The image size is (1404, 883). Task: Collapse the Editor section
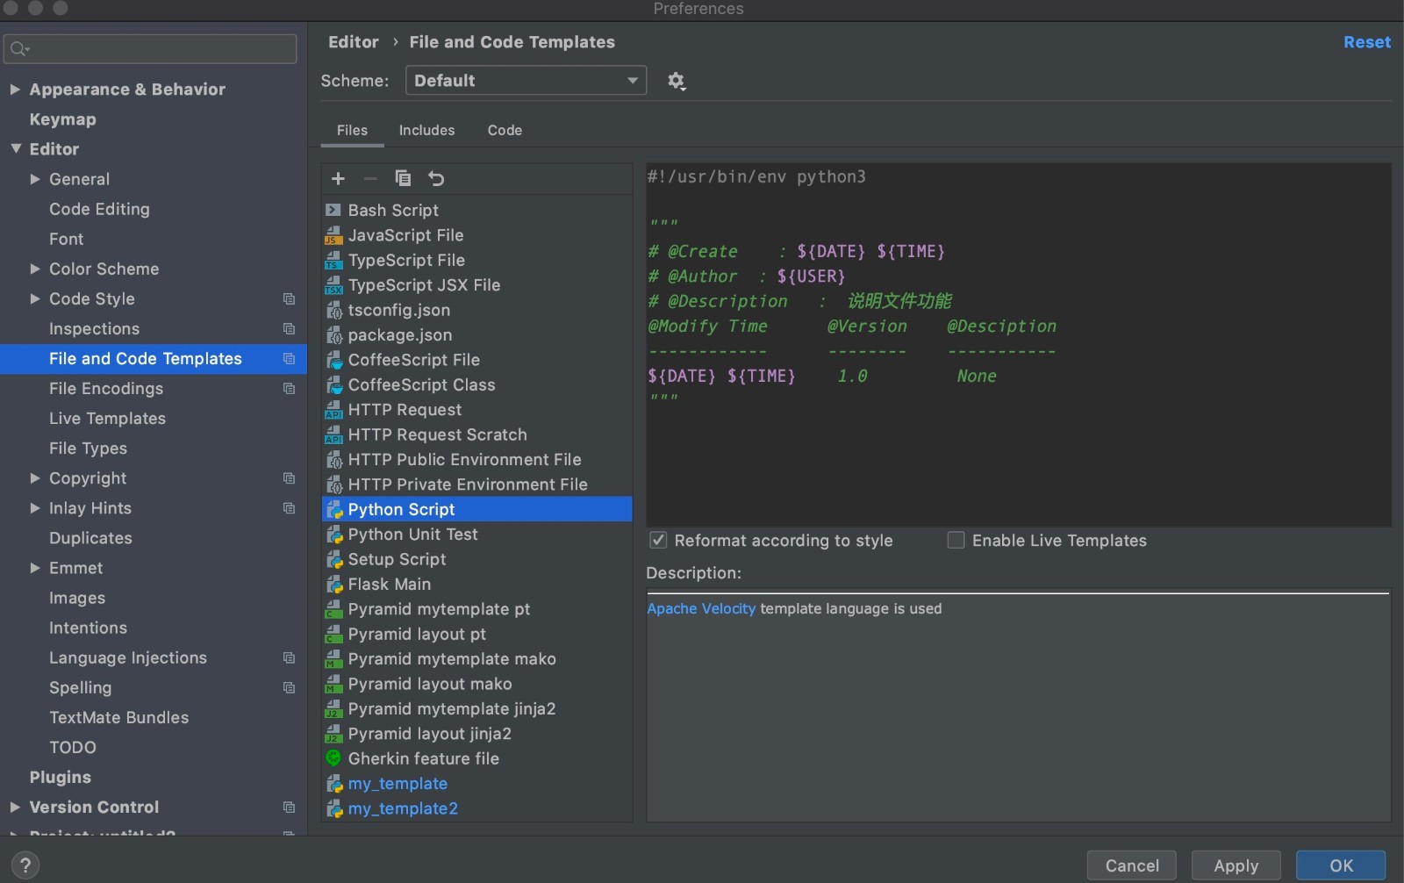coord(16,149)
